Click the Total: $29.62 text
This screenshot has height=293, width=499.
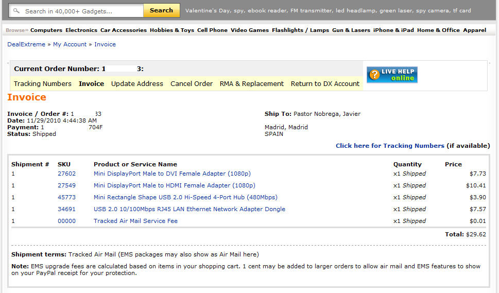tap(465, 234)
